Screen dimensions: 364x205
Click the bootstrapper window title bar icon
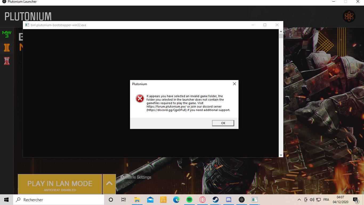27,25
